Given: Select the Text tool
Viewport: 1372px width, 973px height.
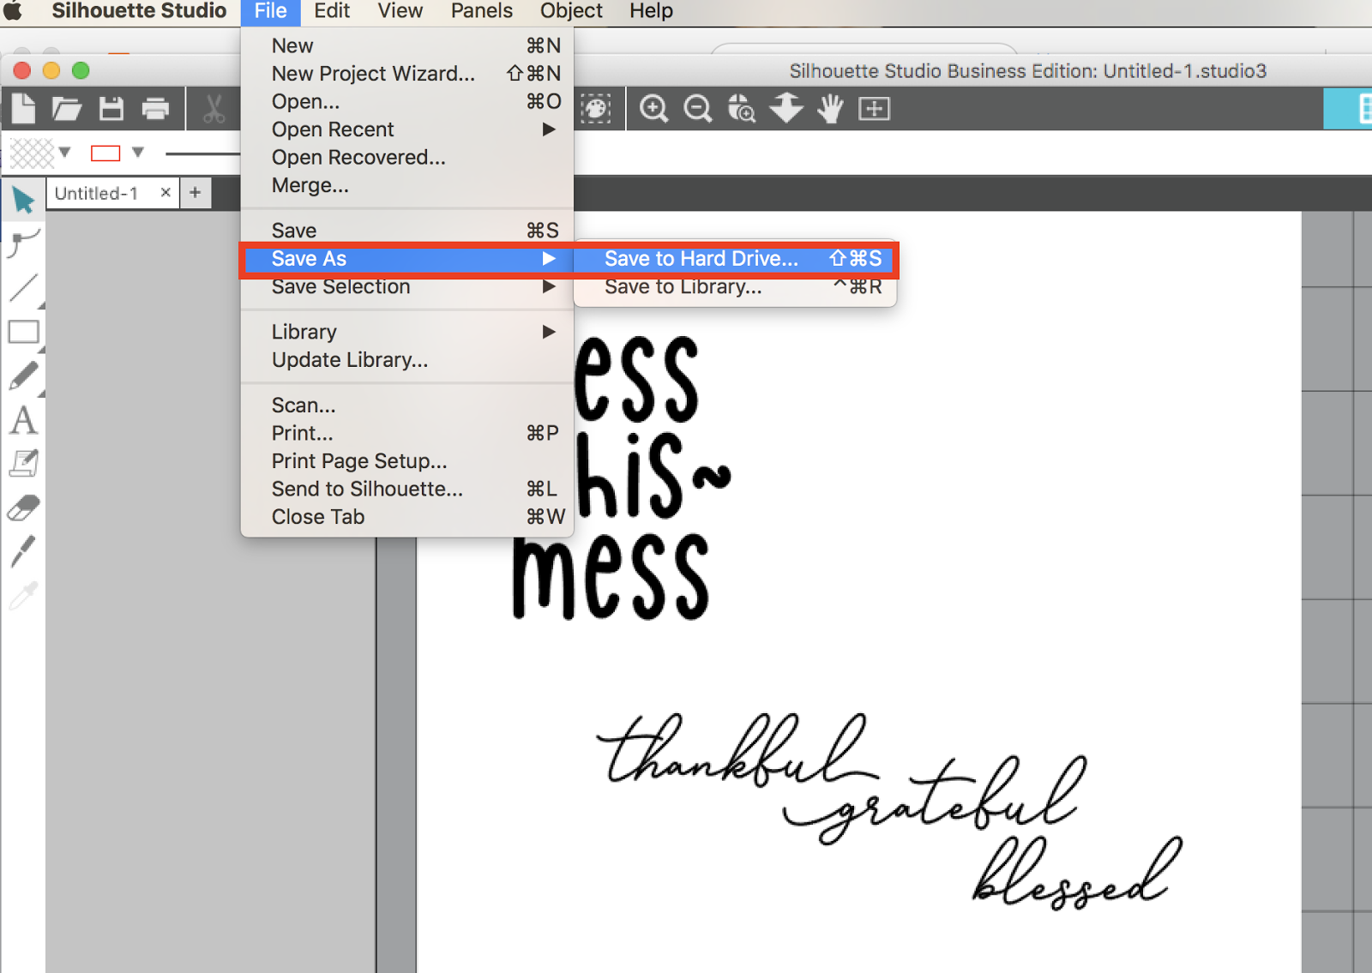Looking at the screenshot, I should [23, 421].
